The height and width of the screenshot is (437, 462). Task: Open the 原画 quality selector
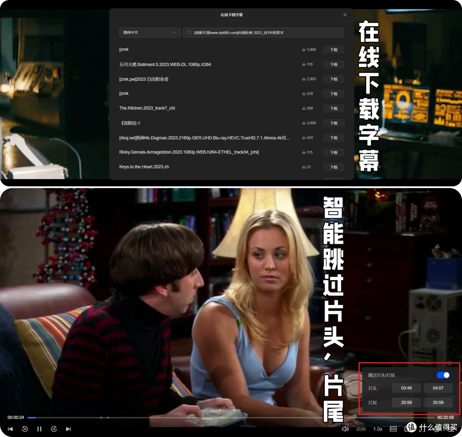pos(361,429)
